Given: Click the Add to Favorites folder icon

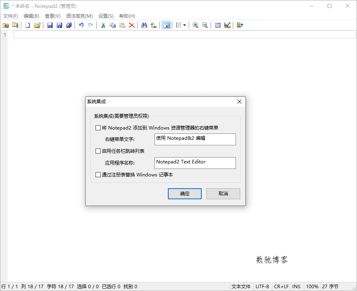Looking at the screenshot, I should point(6,25).
